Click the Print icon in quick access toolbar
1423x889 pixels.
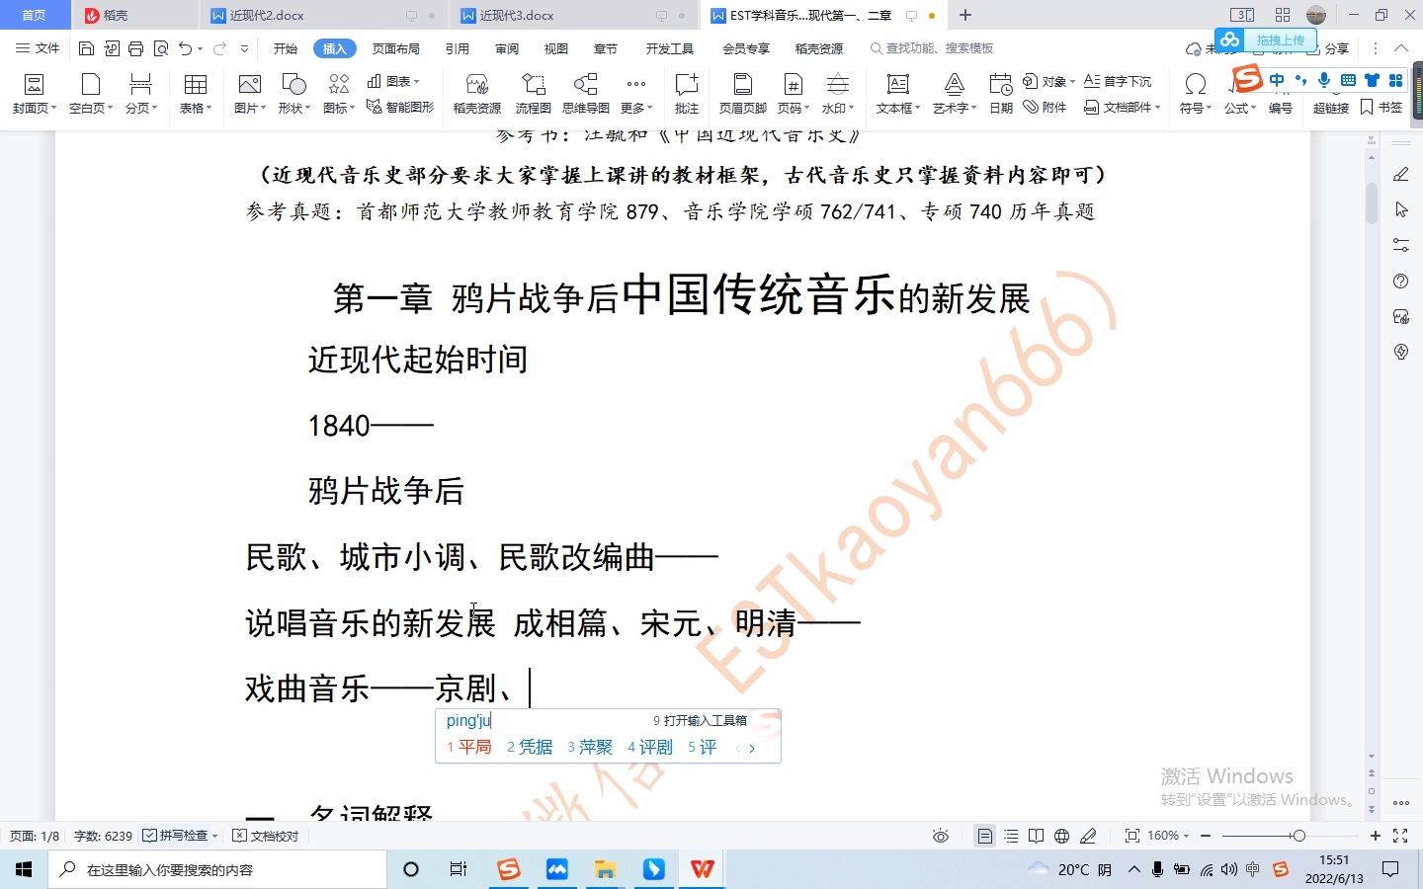click(135, 48)
